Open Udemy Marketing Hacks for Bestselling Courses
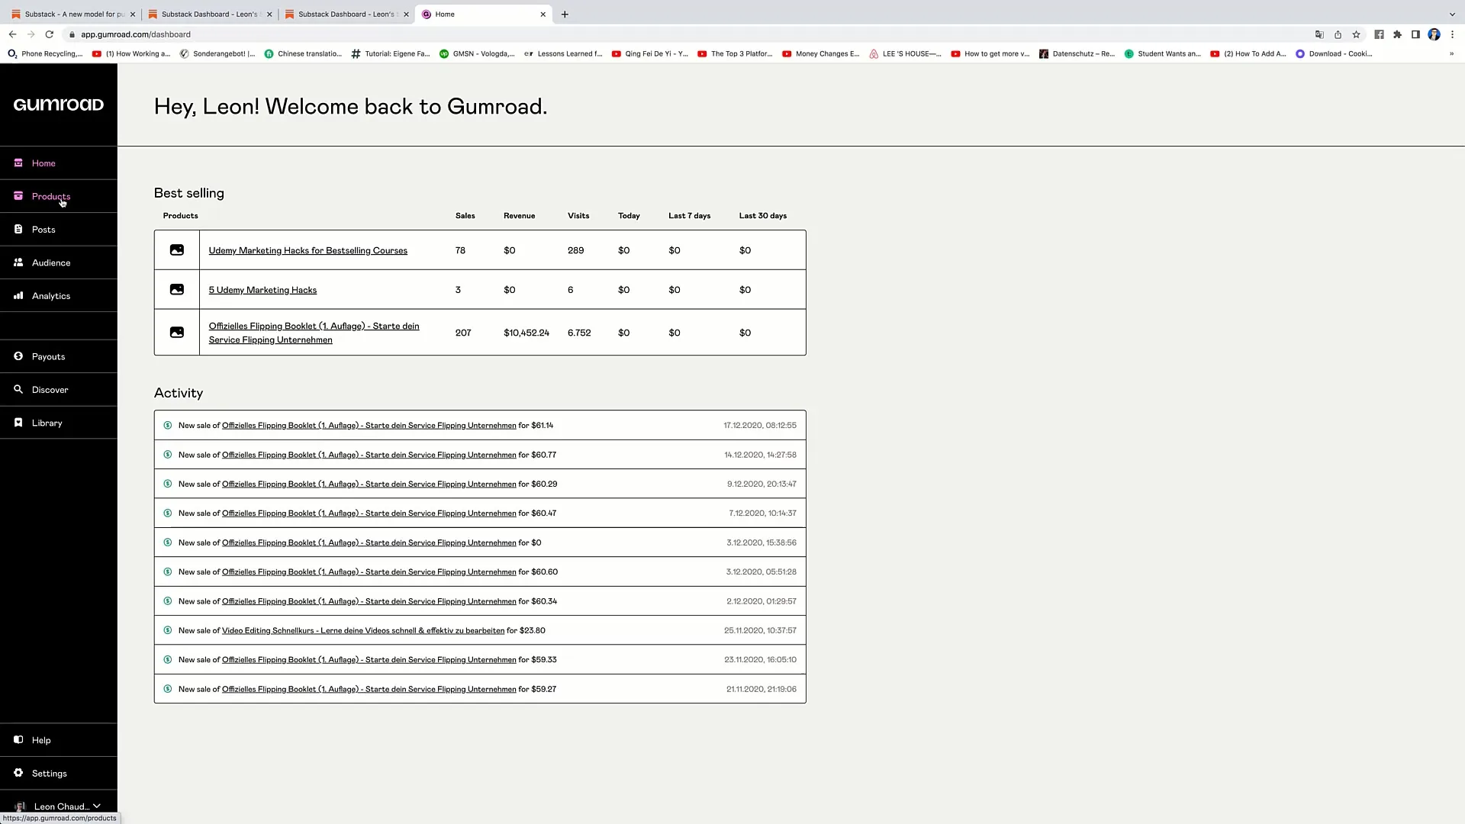Viewport: 1465px width, 824px height. [307, 250]
